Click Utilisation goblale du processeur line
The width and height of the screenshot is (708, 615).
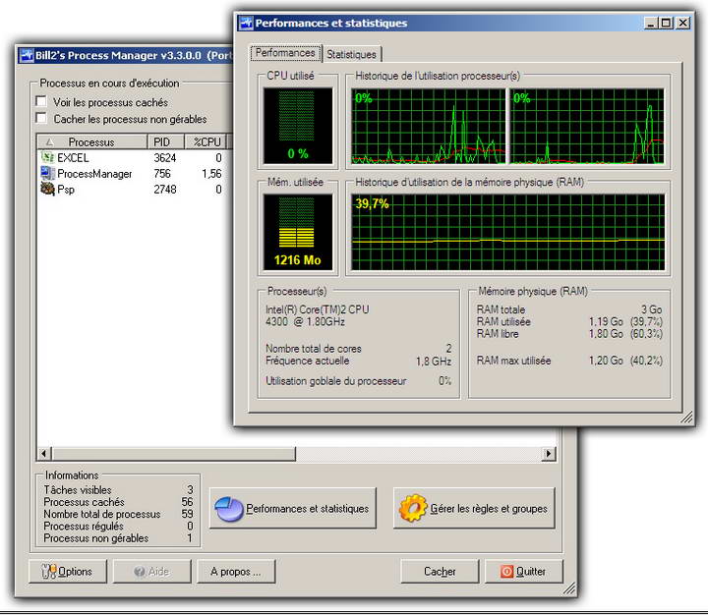(x=359, y=381)
